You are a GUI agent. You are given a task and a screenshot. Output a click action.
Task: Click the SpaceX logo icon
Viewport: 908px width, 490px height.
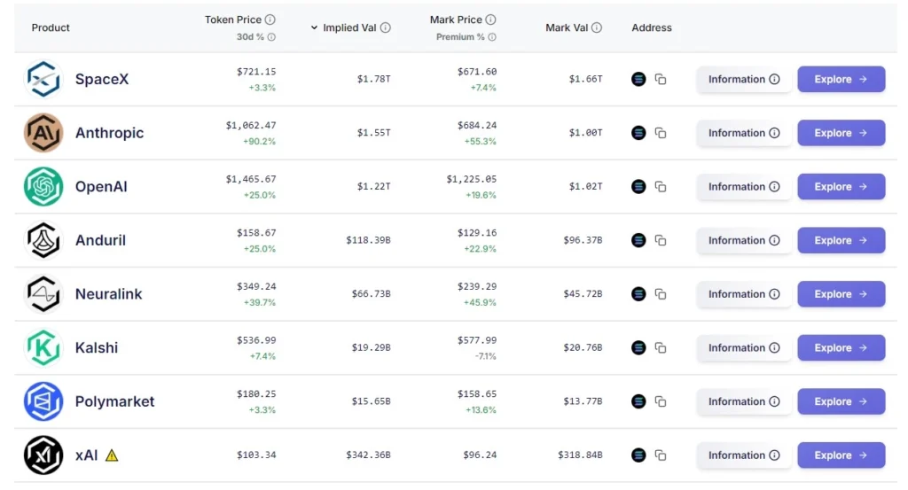pyautogui.click(x=43, y=80)
